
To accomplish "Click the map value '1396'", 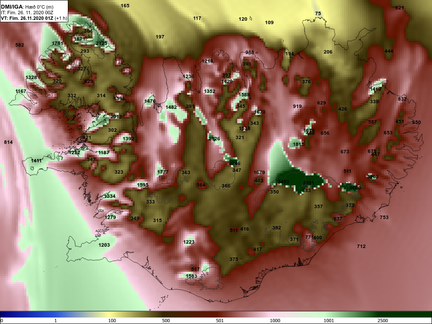I will click(119, 98).
